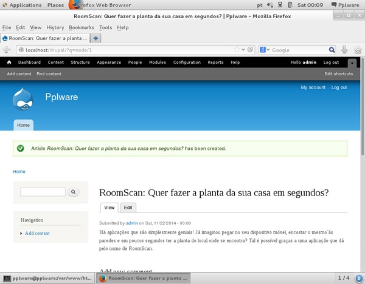Viewport: 365px width, 284px height.
Task: Click the bookmark star in the address bar
Action: 237,50
